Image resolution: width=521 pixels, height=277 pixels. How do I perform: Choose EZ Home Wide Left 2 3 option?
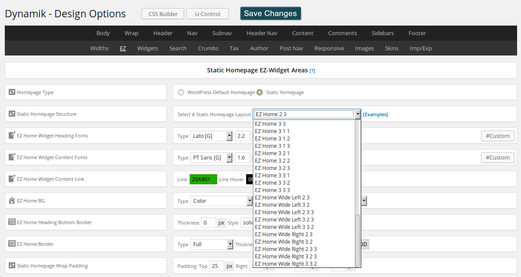[x=282, y=198]
